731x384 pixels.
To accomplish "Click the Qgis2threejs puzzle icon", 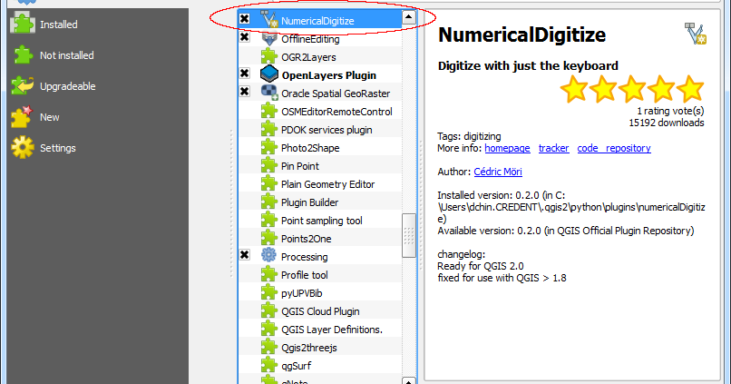I will click(269, 348).
